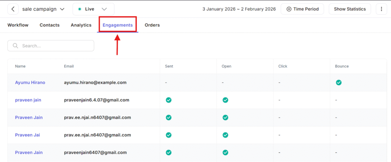Click Ayumu Hirano's bounce checkmark icon

[338, 83]
